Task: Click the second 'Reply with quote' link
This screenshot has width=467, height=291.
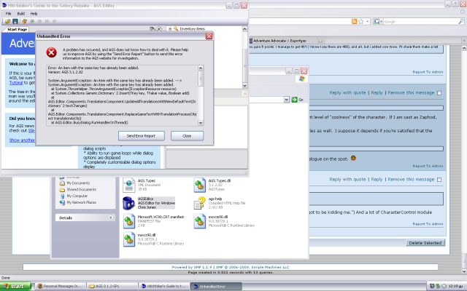Action: (x=347, y=180)
